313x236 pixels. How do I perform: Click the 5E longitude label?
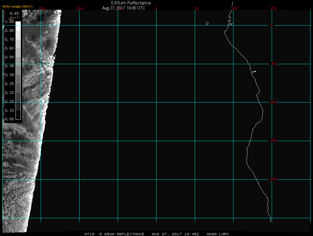click(x=197, y=8)
